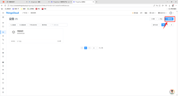Expand the support menu in header
The height and width of the screenshot is (96, 178).
[x=152, y=13]
